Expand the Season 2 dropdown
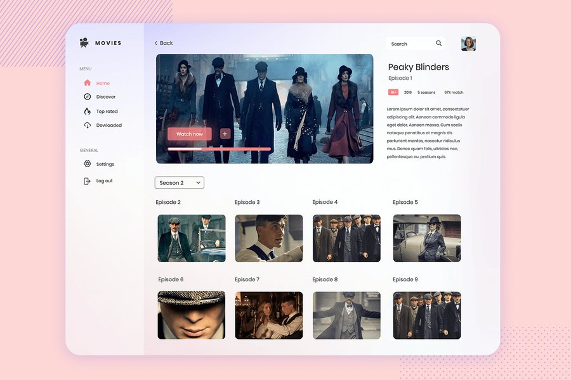The height and width of the screenshot is (380, 571). 180,182
